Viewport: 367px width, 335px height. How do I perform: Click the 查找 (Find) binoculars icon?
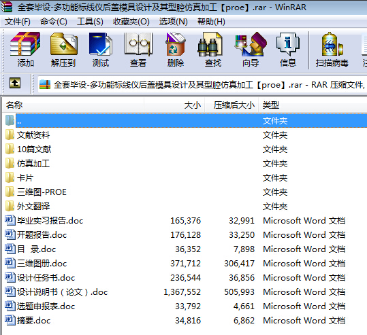pyautogui.click(x=210, y=44)
